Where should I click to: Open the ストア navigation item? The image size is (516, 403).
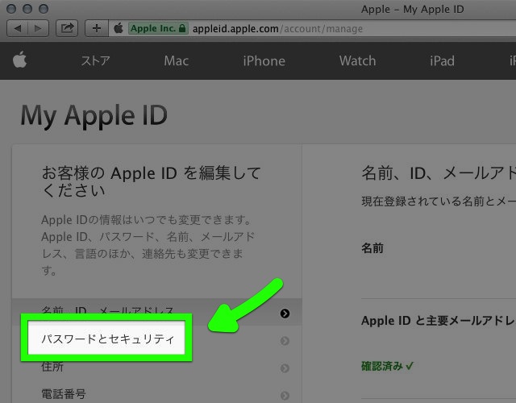[95, 61]
